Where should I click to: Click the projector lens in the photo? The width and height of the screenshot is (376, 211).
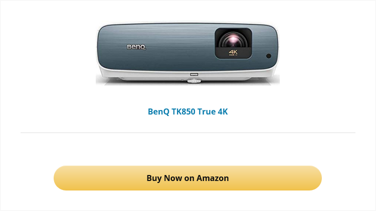coord(233,40)
